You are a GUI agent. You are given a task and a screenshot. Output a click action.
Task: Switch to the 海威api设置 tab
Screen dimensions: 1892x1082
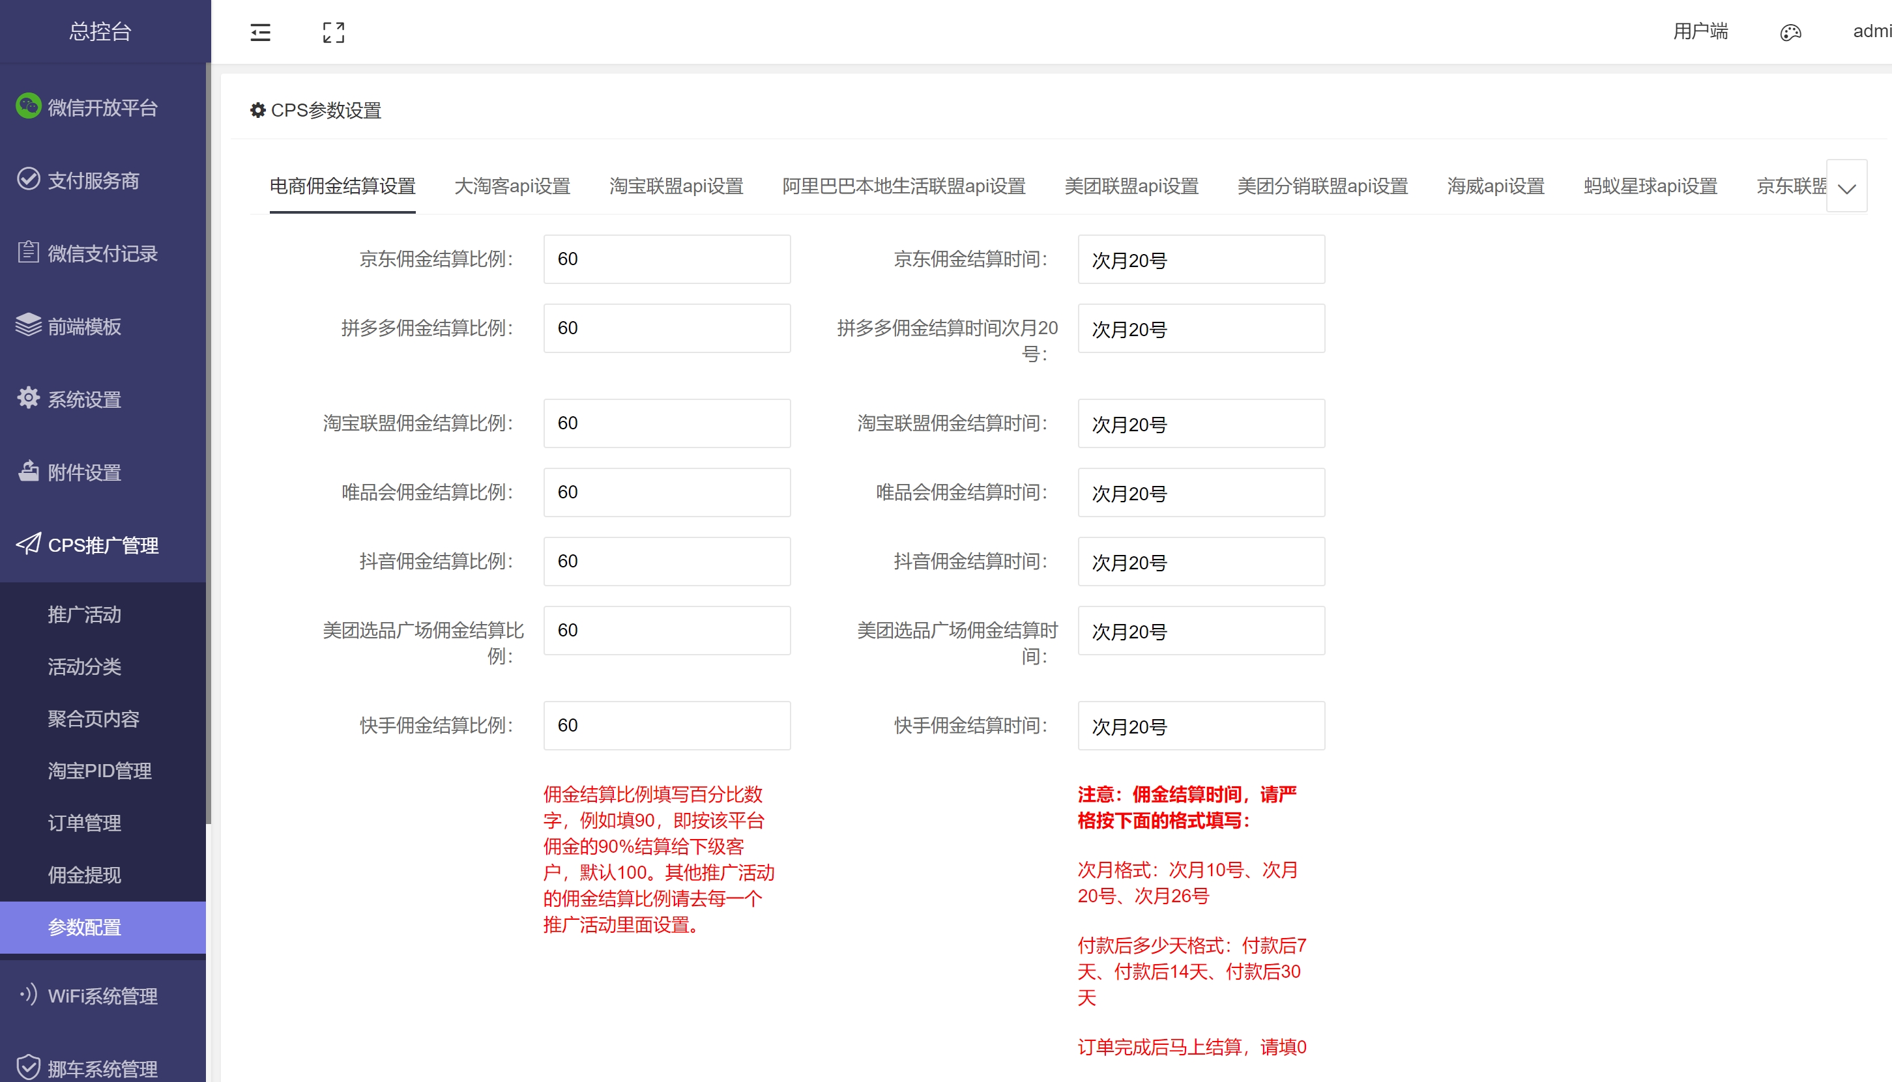click(x=1496, y=186)
